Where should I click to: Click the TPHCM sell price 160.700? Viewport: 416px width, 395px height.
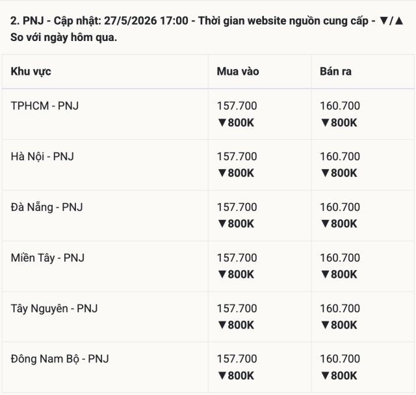pos(340,105)
